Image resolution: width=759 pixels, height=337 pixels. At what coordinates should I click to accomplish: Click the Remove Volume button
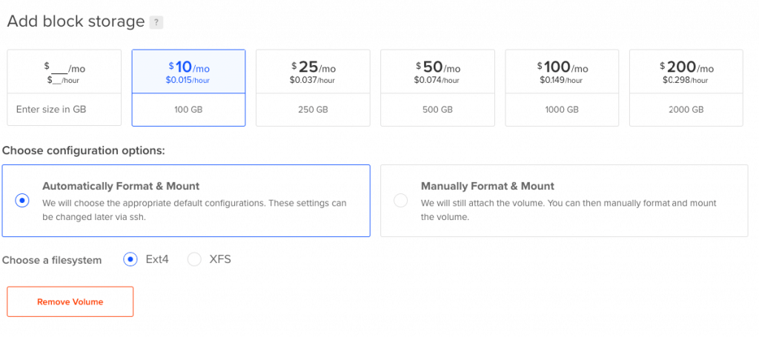pyautogui.click(x=70, y=301)
